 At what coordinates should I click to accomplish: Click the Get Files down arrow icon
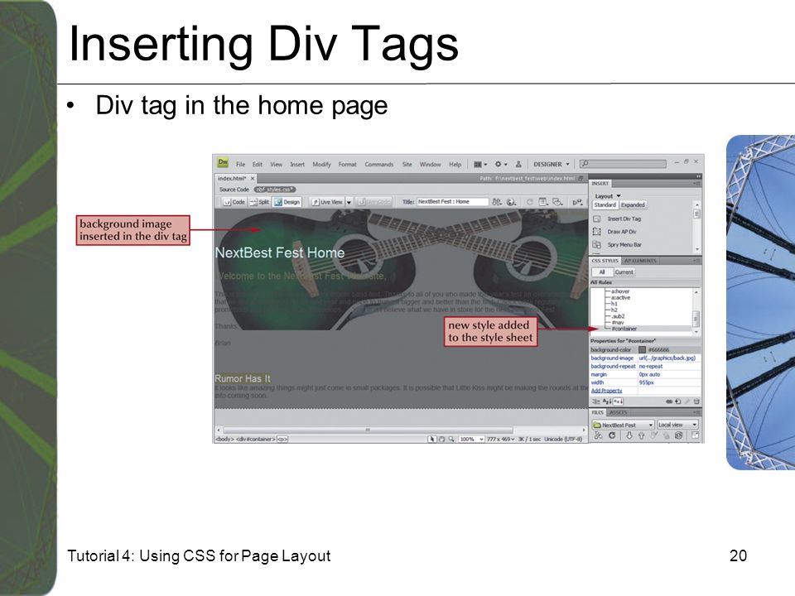(629, 436)
